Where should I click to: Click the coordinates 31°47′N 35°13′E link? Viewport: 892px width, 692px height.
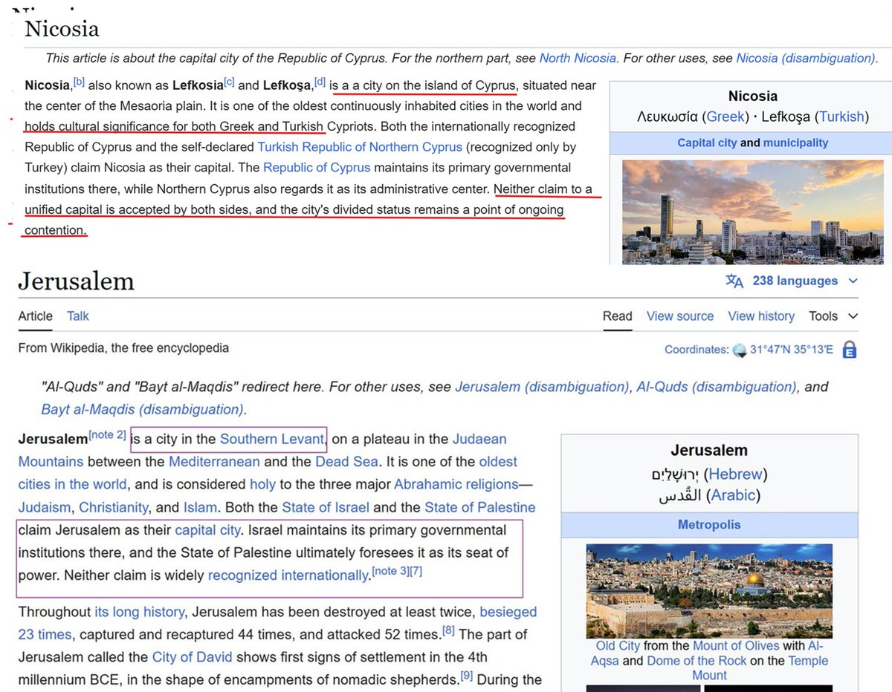[793, 350]
